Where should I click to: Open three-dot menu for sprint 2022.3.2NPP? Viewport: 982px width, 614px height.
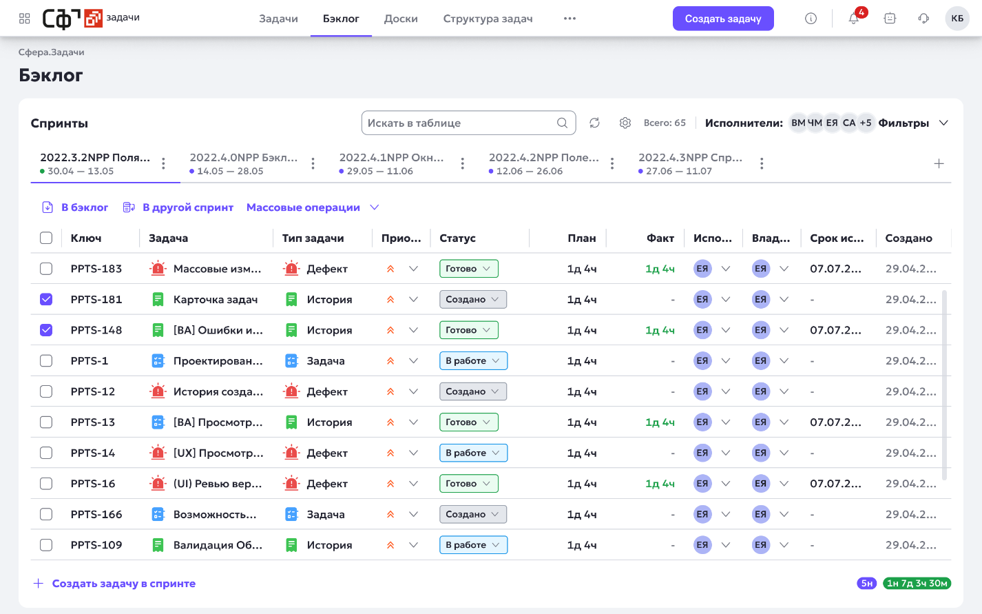point(163,163)
